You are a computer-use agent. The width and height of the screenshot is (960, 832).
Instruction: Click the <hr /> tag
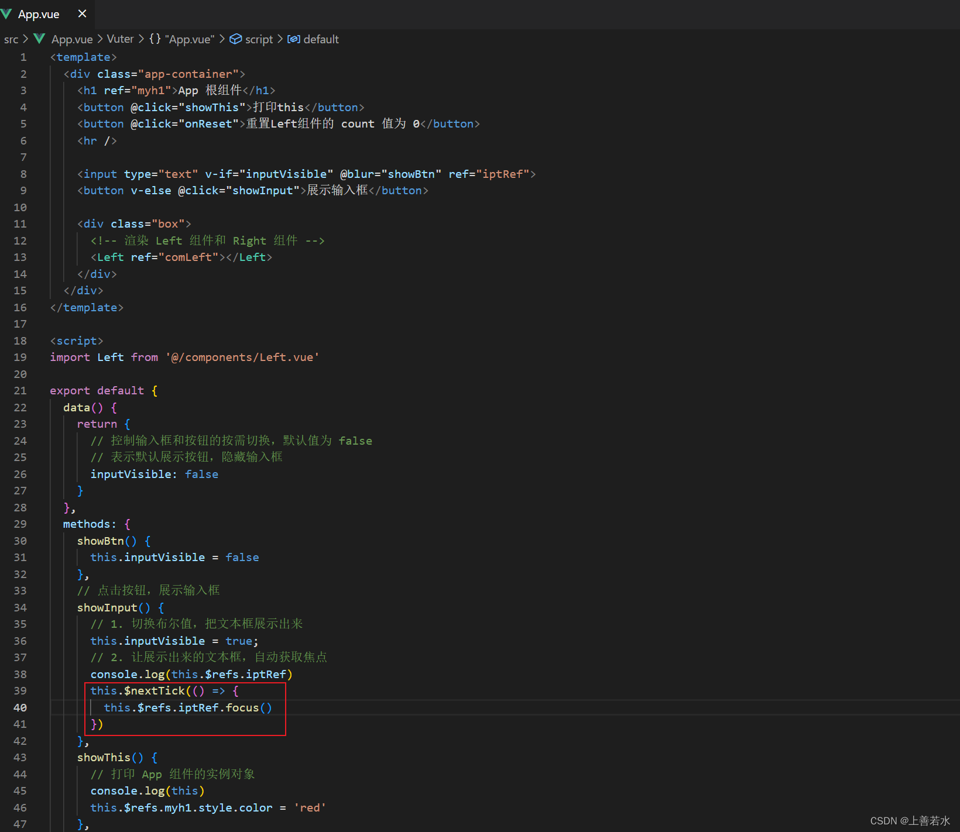pyautogui.click(x=97, y=141)
